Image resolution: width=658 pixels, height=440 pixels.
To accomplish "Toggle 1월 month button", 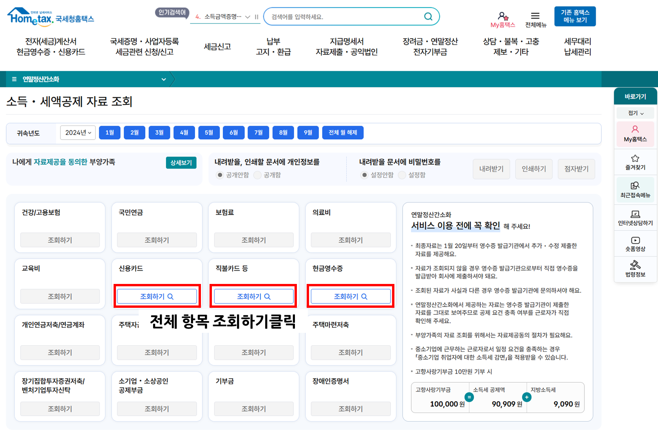I will pos(110,133).
